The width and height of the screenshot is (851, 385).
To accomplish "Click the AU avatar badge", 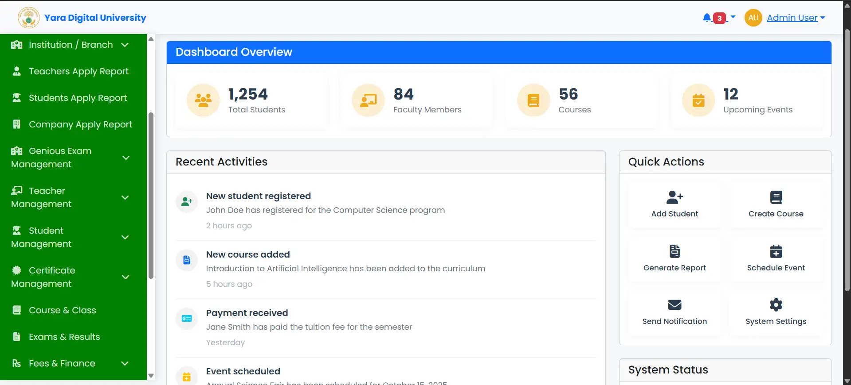I will pyautogui.click(x=753, y=18).
